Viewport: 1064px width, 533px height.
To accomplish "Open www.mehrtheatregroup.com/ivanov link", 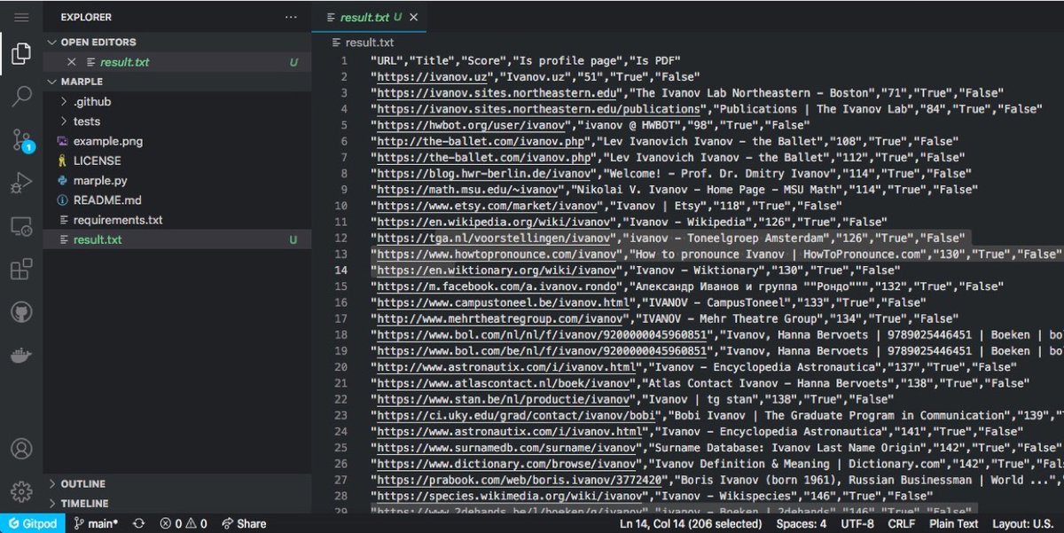I will click(x=502, y=318).
